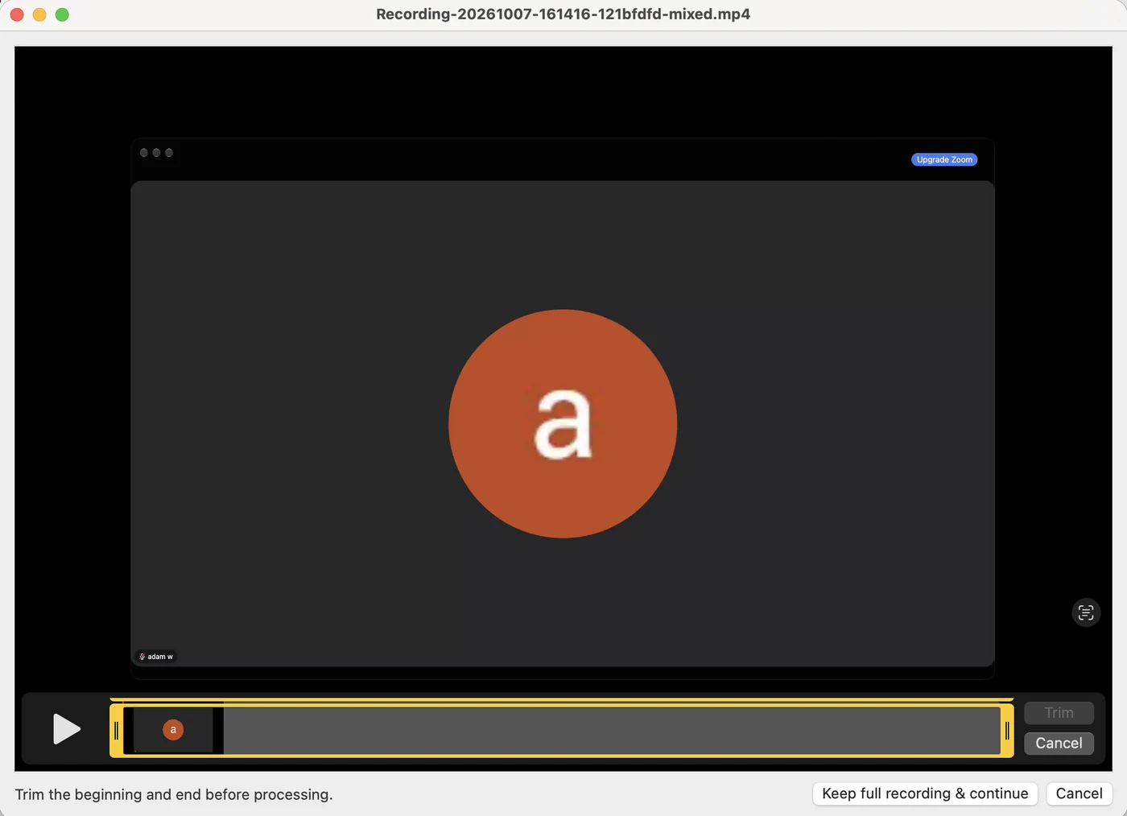Screen dimensions: 1127x816
Task: Cancel trimming in the video bar
Action: (1059, 744)
